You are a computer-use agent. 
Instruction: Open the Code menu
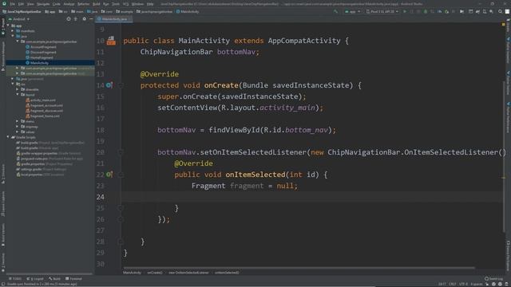57,4
